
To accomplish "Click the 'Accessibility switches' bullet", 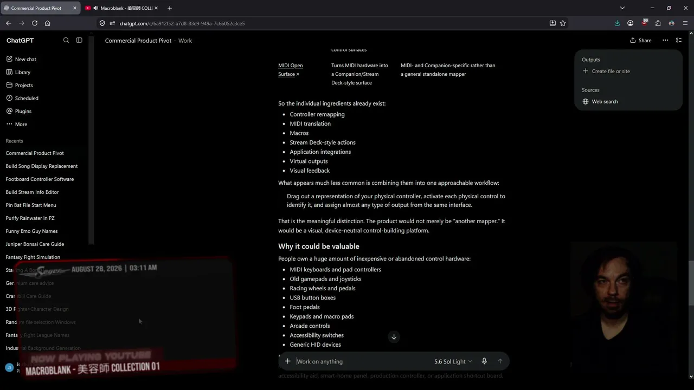I will coord(317,335).
